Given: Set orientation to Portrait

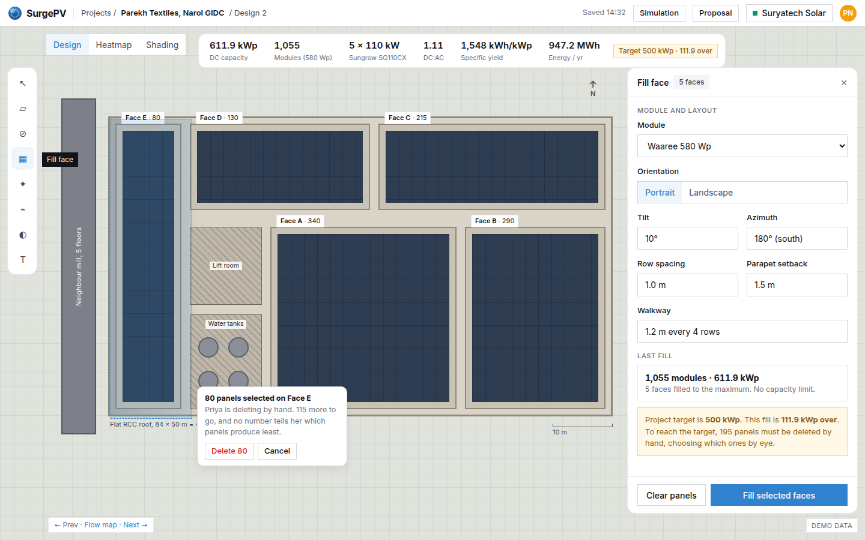Looking at the screenshot, I should click(x=660, y=193).
